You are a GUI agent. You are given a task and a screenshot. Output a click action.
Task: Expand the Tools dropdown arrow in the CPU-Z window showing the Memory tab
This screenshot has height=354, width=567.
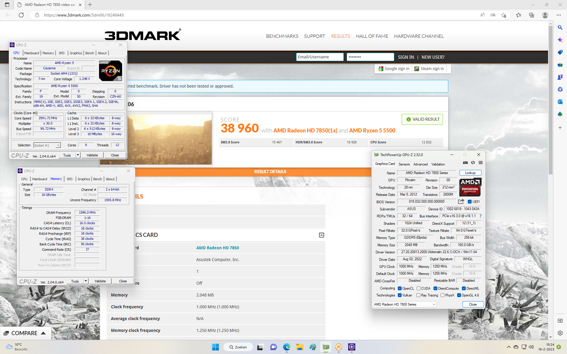86,281
